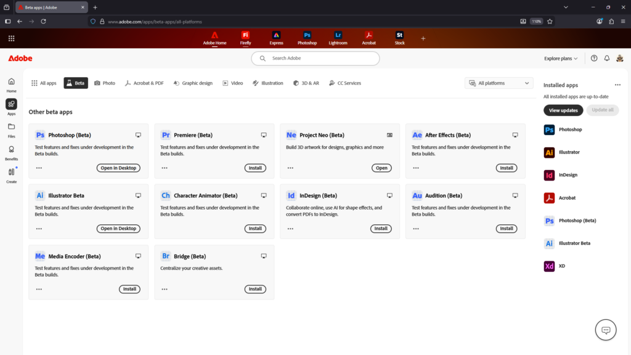Image resolution: width=631 pixels, height=355 pixels.
Task: Open Adobe Stock from the shortcut bar
Action: click(399, 38)
